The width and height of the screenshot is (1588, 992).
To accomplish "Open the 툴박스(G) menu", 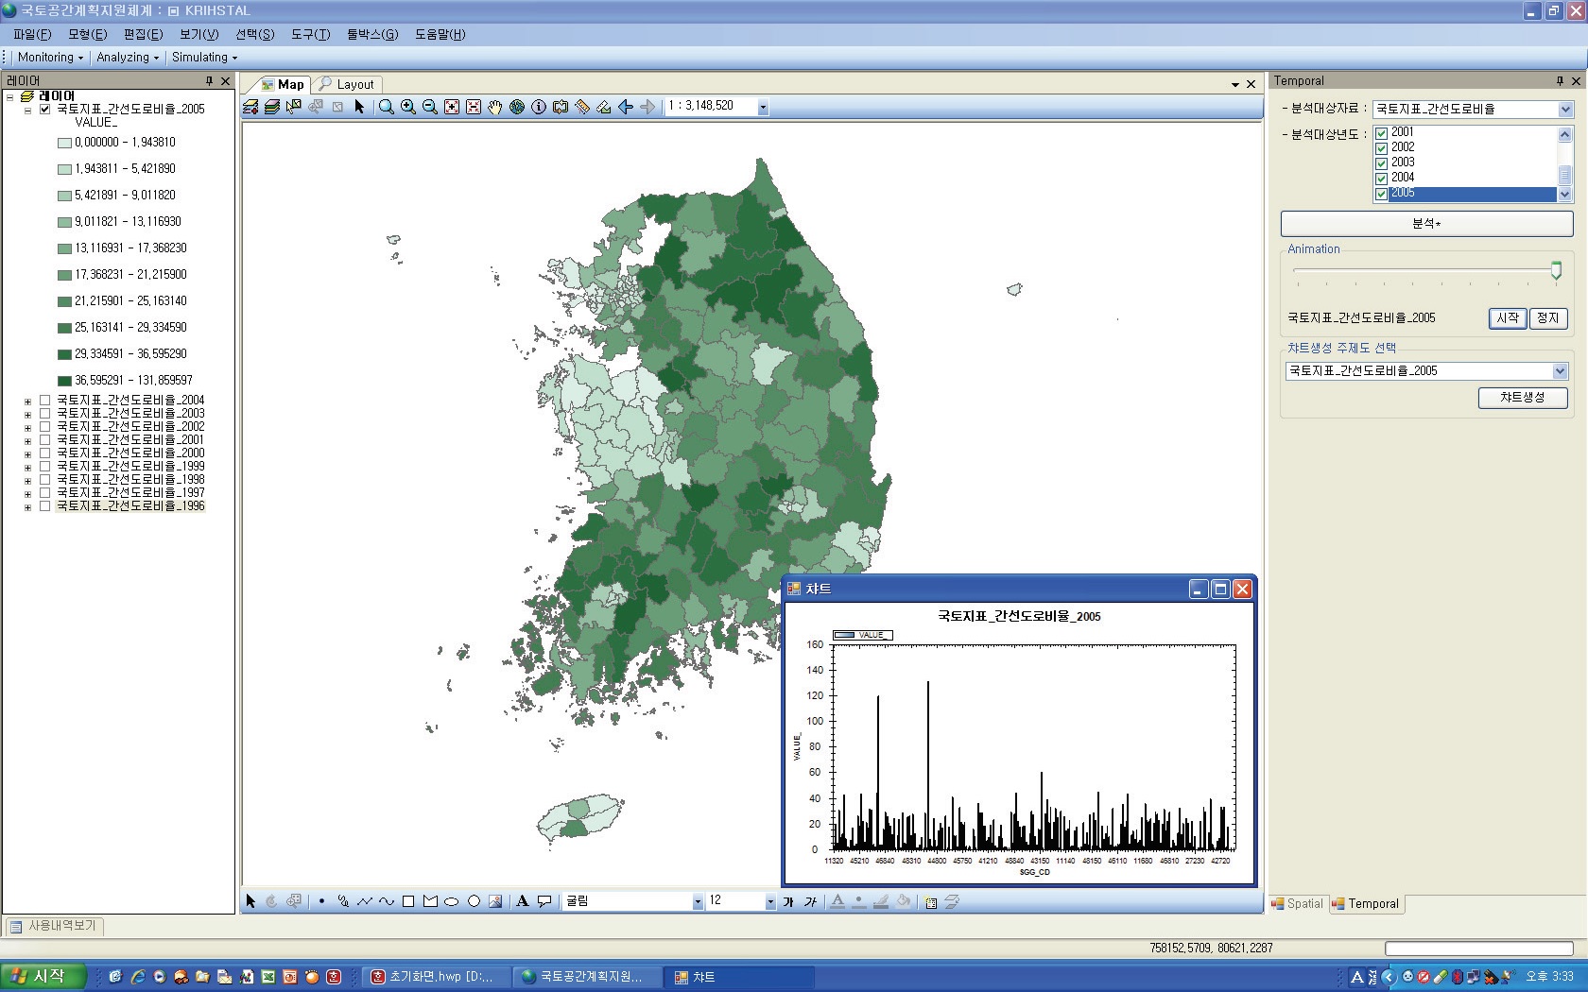I will (372, 34).
